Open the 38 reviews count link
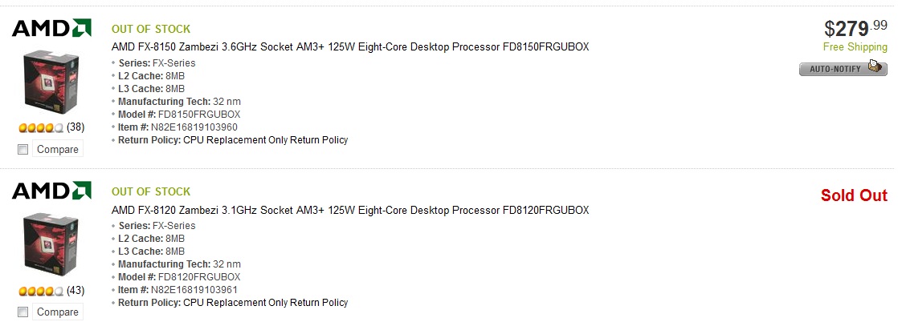Image resolution: width=898 pixels, height=326 pixels. pos(76,127)
